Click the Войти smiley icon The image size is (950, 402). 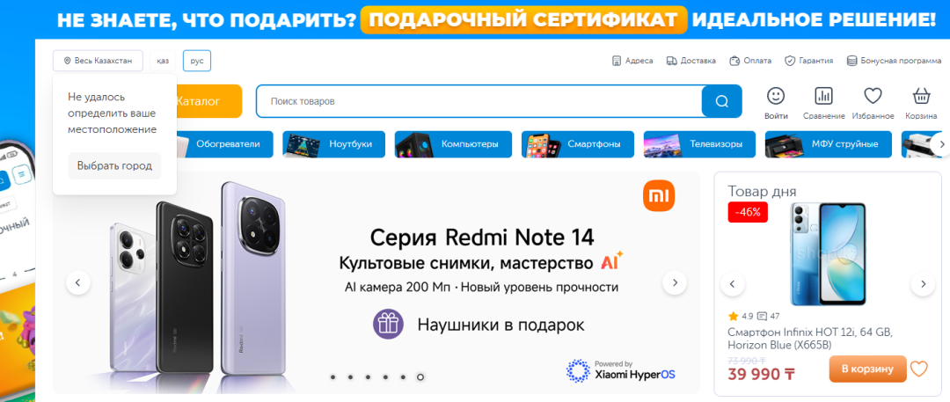776,96
